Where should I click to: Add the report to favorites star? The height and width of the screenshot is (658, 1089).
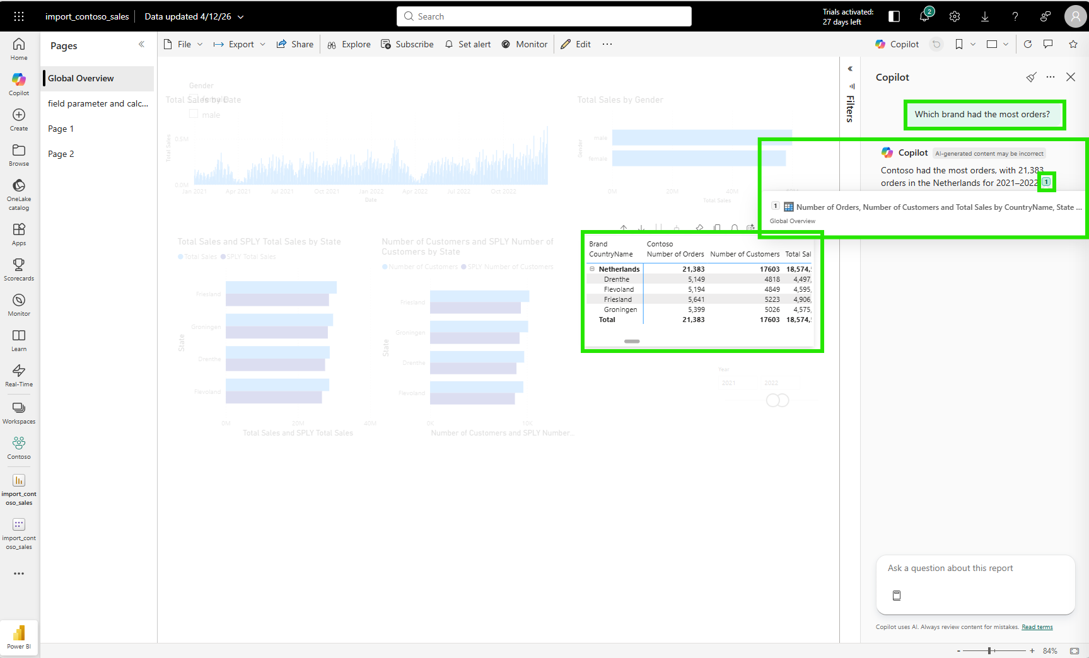coord(1073,44)
